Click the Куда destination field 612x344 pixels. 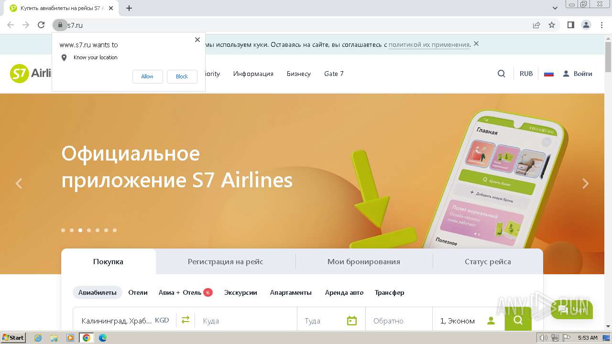point(246,320)
